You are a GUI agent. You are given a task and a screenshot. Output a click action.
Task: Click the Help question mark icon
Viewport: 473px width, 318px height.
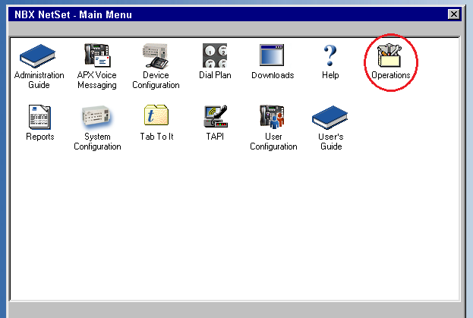pyautogui.click(x=330, y=56)
